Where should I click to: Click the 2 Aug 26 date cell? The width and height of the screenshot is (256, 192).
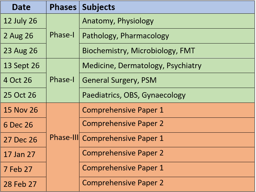23,36
